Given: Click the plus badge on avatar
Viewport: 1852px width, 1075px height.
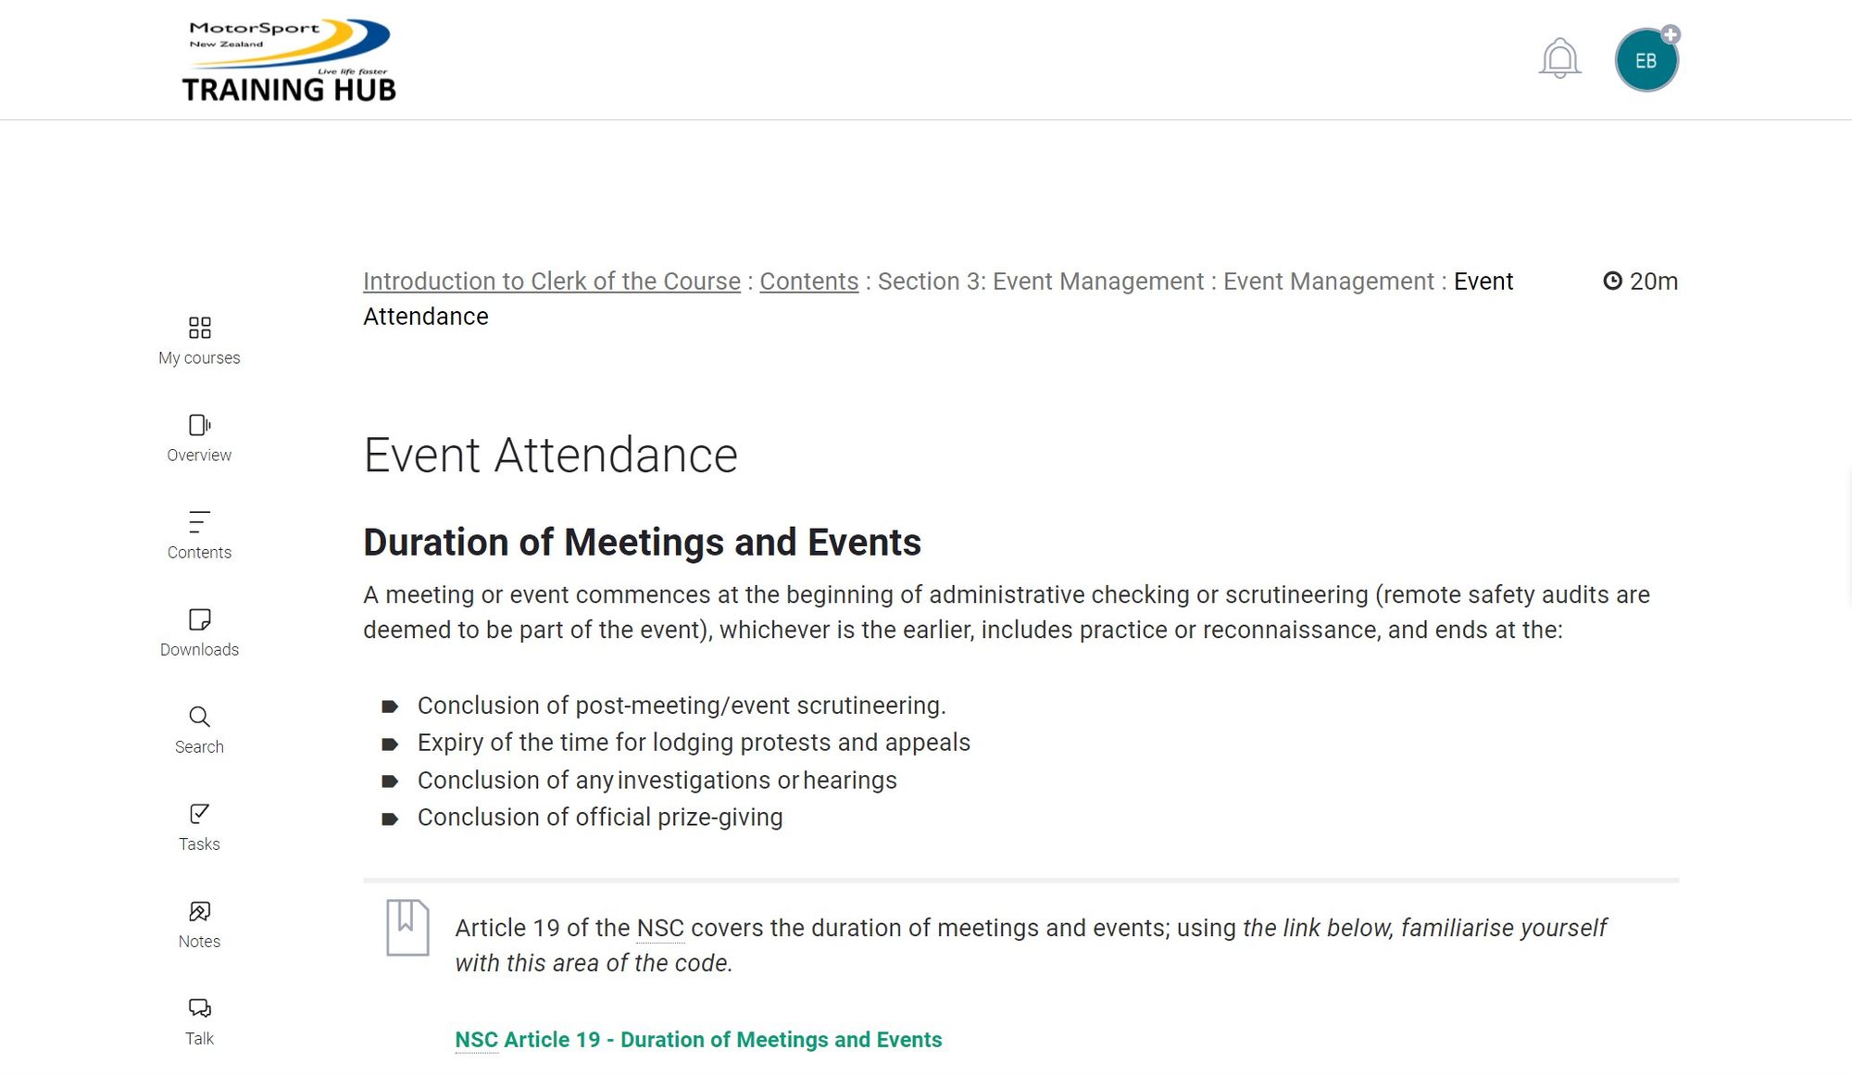Looking at the screenshot, I should tap(1671, 34).
